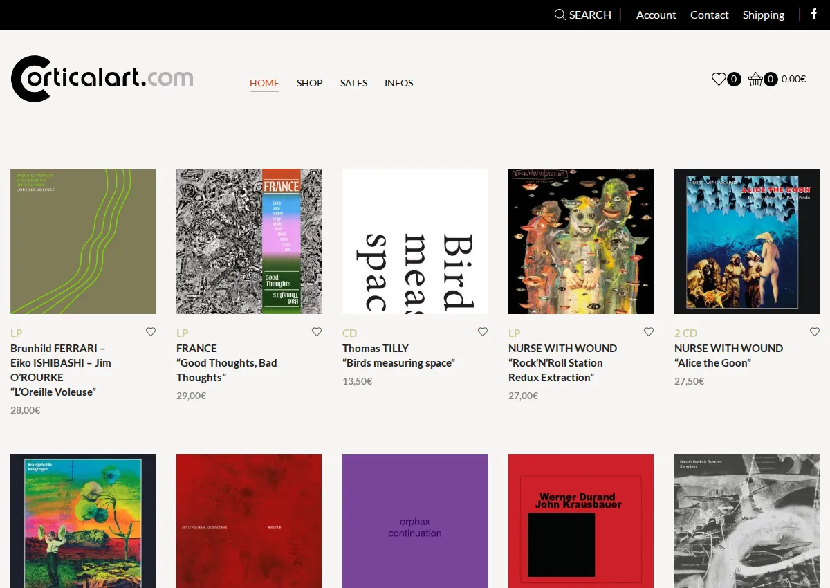Open the Shipping info link

[x=764, y=15]
